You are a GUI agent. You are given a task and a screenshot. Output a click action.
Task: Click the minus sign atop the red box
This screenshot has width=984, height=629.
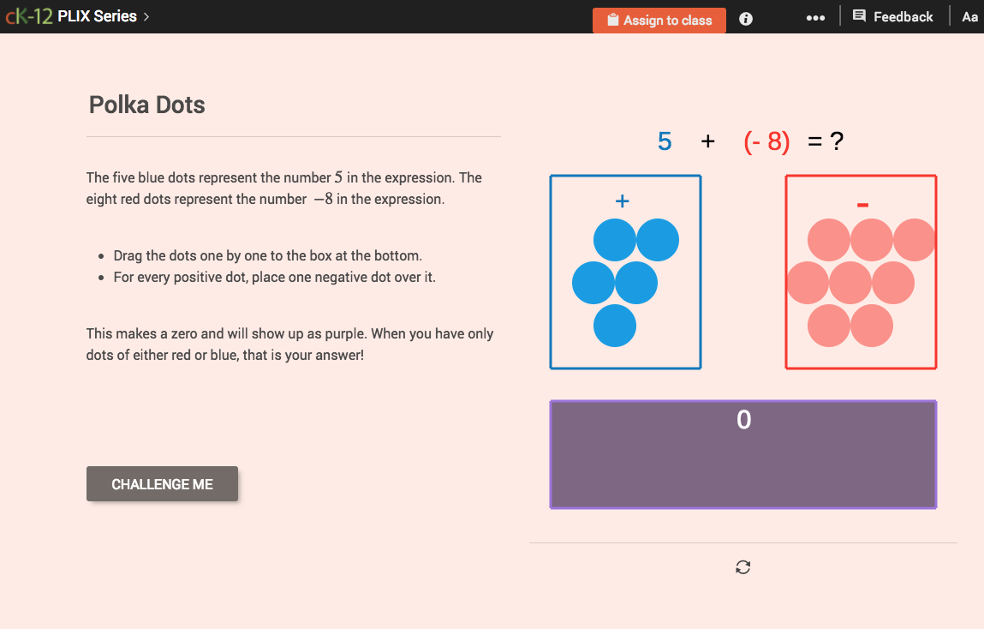(862, 204)
